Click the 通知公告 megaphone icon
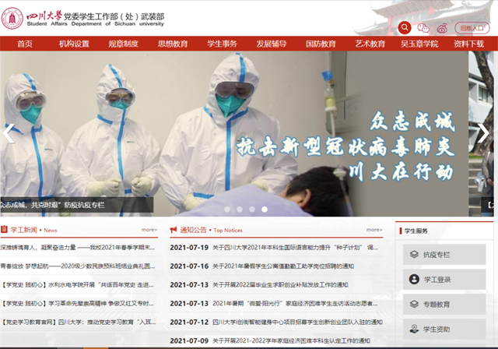Screen dimensions: 498x349 pos(174,230)
